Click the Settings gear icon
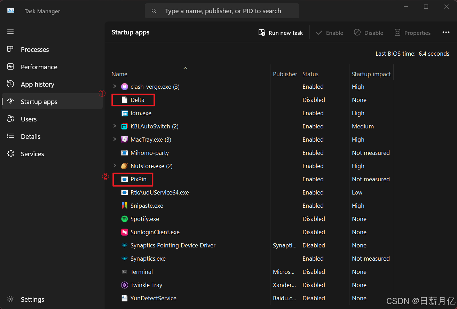The height and width of the screenshot is (309, 457). [10, 299]
